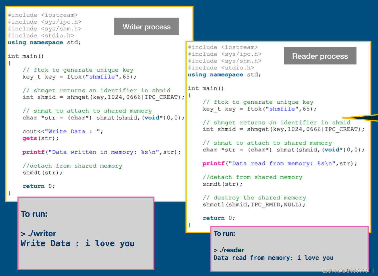The image size is (378, 276).
Task: Click "int main()" in the reader code
Action: click(206, 88)
